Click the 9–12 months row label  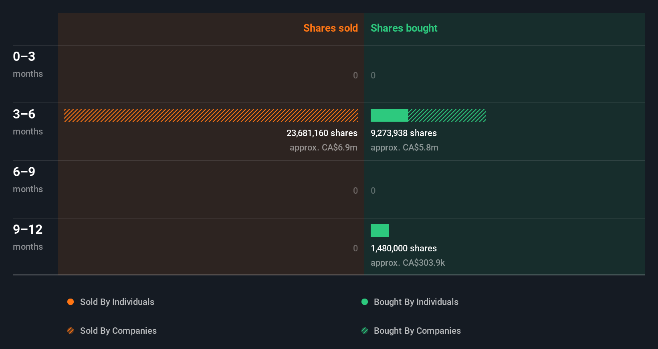tap(28, 237)
